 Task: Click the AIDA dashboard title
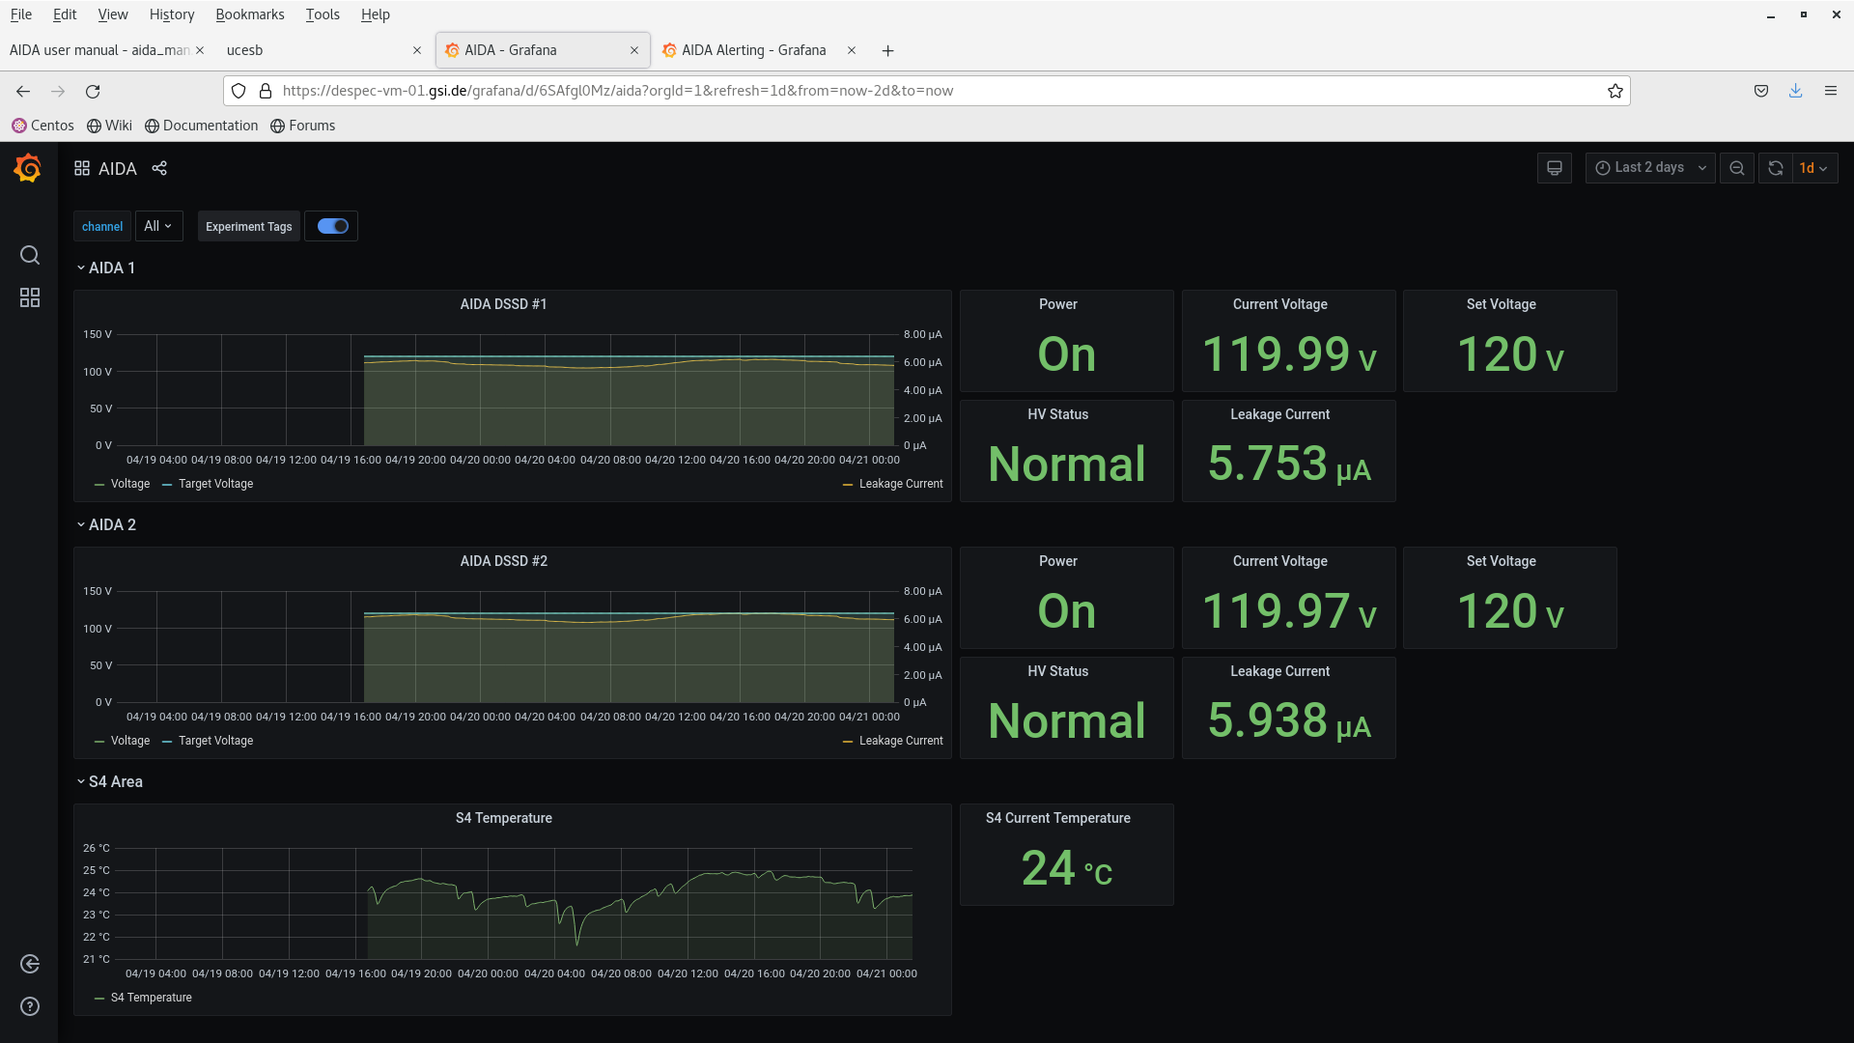click(x=118, y=168)
